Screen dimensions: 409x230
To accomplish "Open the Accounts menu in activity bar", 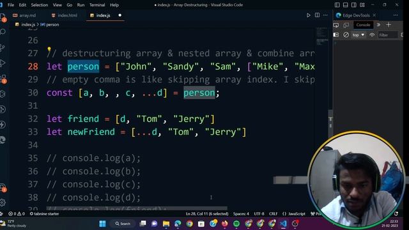I will tap(3, 188).
